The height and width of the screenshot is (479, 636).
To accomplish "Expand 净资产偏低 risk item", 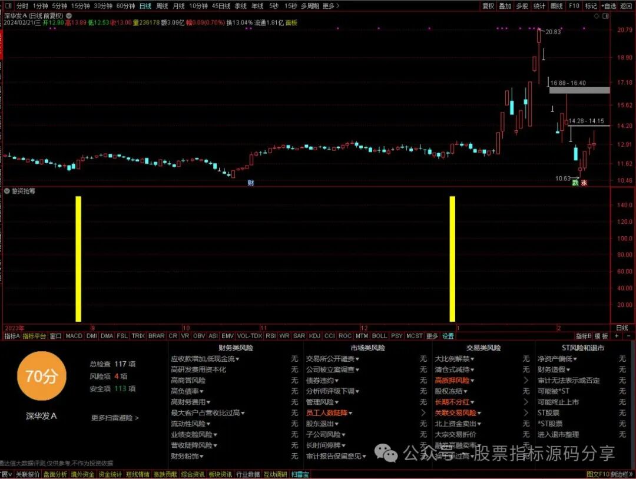I will (x=557, y=359).
